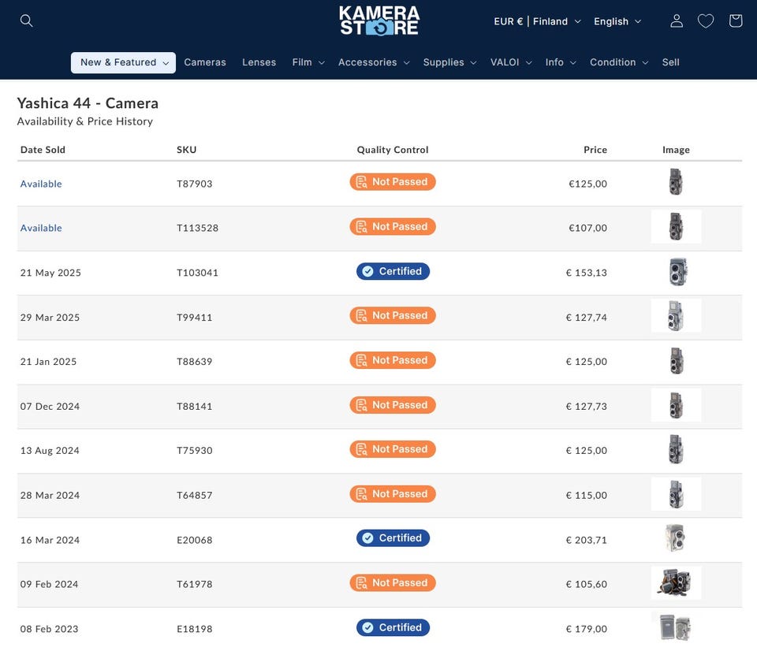Expand the Info menu
The height and width of the screenshot is (651, 757).
pos(561,62)
